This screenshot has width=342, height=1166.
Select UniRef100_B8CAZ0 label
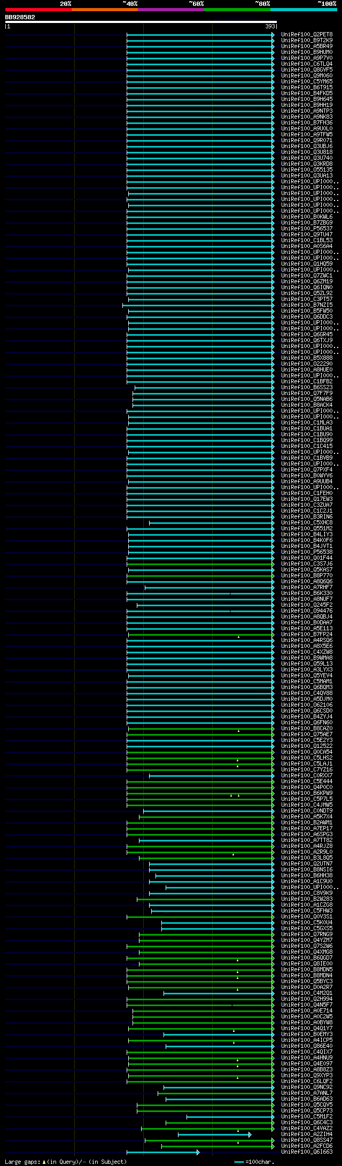pyautogui.click(x=307, y=729)
